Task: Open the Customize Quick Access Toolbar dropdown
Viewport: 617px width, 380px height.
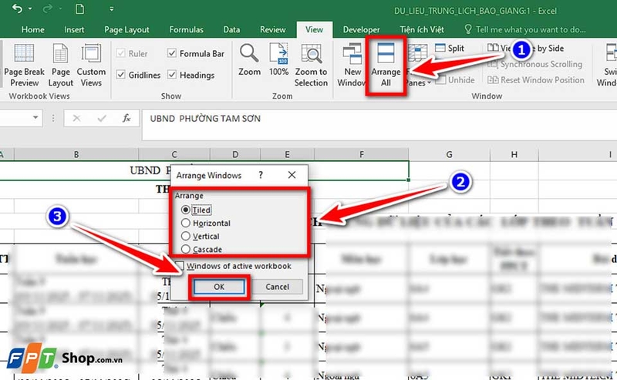Action: (112, 9)
